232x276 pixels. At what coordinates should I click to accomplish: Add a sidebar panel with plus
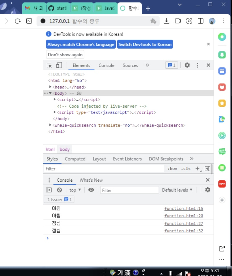point(222,200)
